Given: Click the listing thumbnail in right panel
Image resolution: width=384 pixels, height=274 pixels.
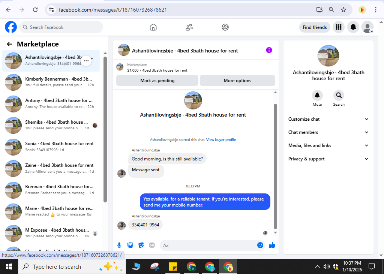Looking at the screenshot, I should (328, 55).
